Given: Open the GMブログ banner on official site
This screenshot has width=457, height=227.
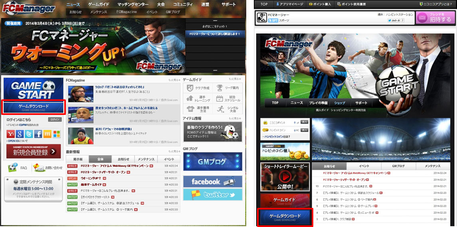Looking at the screenshot, I should coord(212,162).
